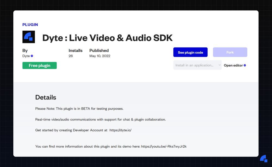Open the See plugin code button

190,52
